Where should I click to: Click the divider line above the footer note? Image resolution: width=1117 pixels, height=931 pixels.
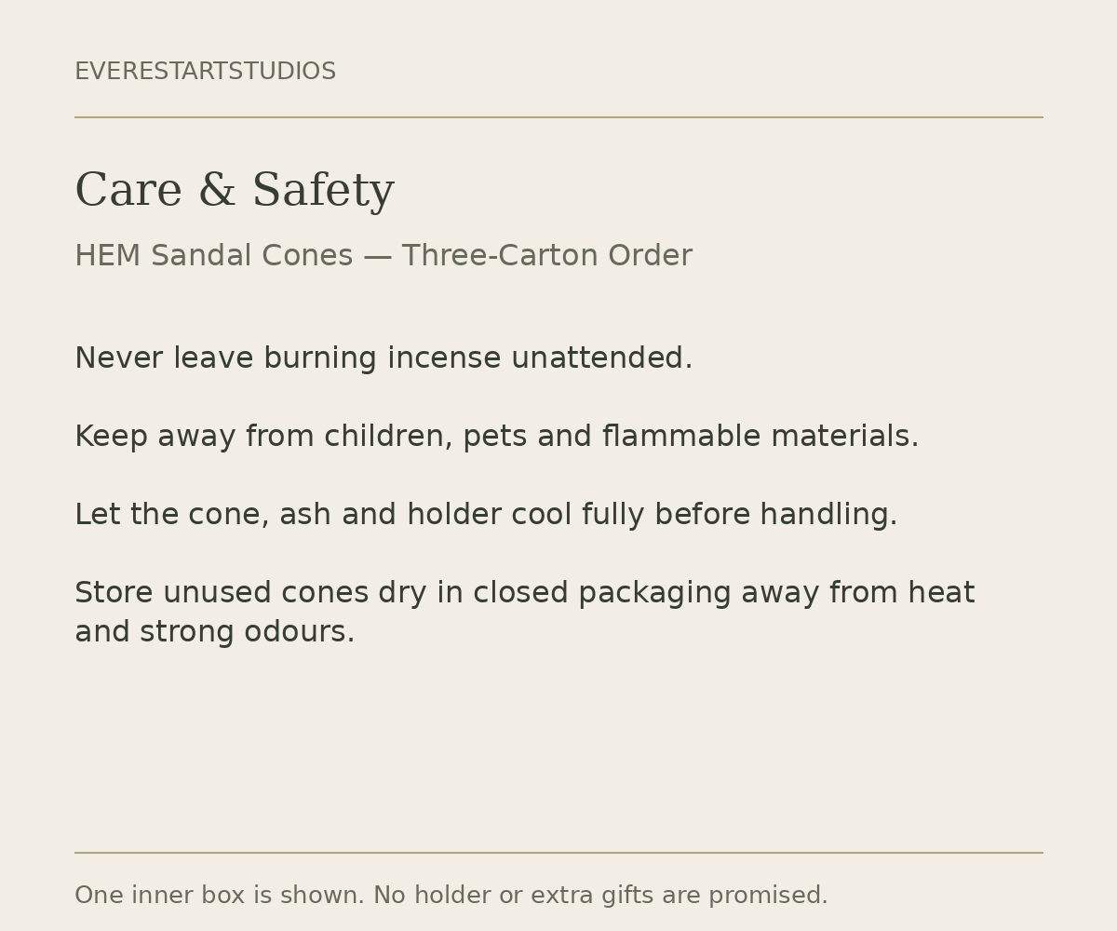[x=558, y=853]
